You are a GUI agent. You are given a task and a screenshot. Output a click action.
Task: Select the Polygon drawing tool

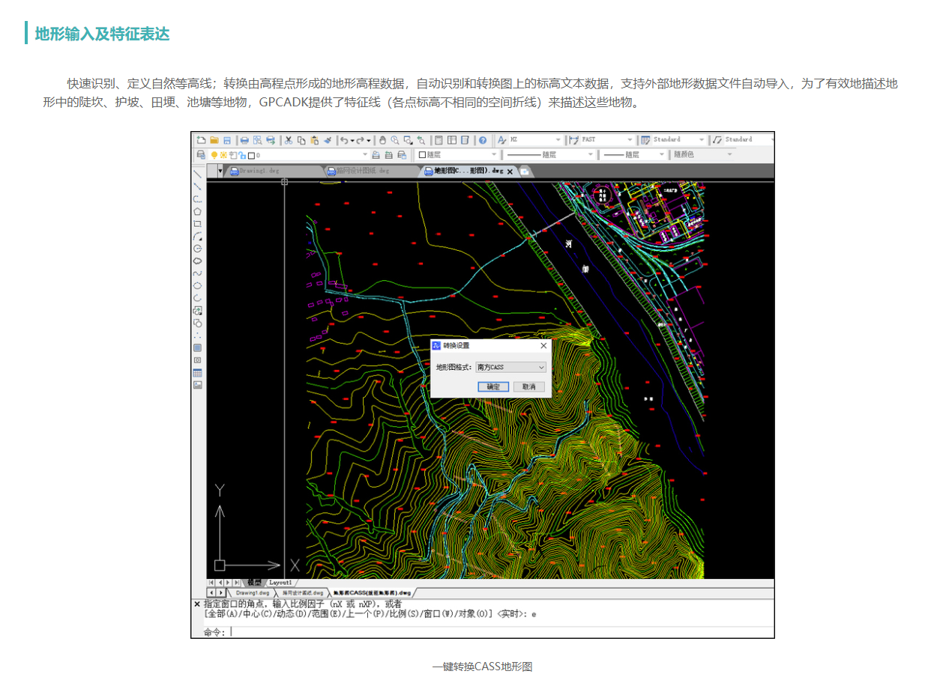click(x=198, y=212)
